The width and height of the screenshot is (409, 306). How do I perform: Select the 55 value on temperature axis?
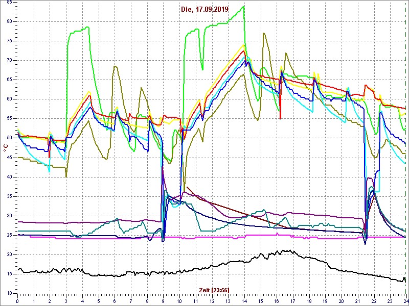pos(9,119)
